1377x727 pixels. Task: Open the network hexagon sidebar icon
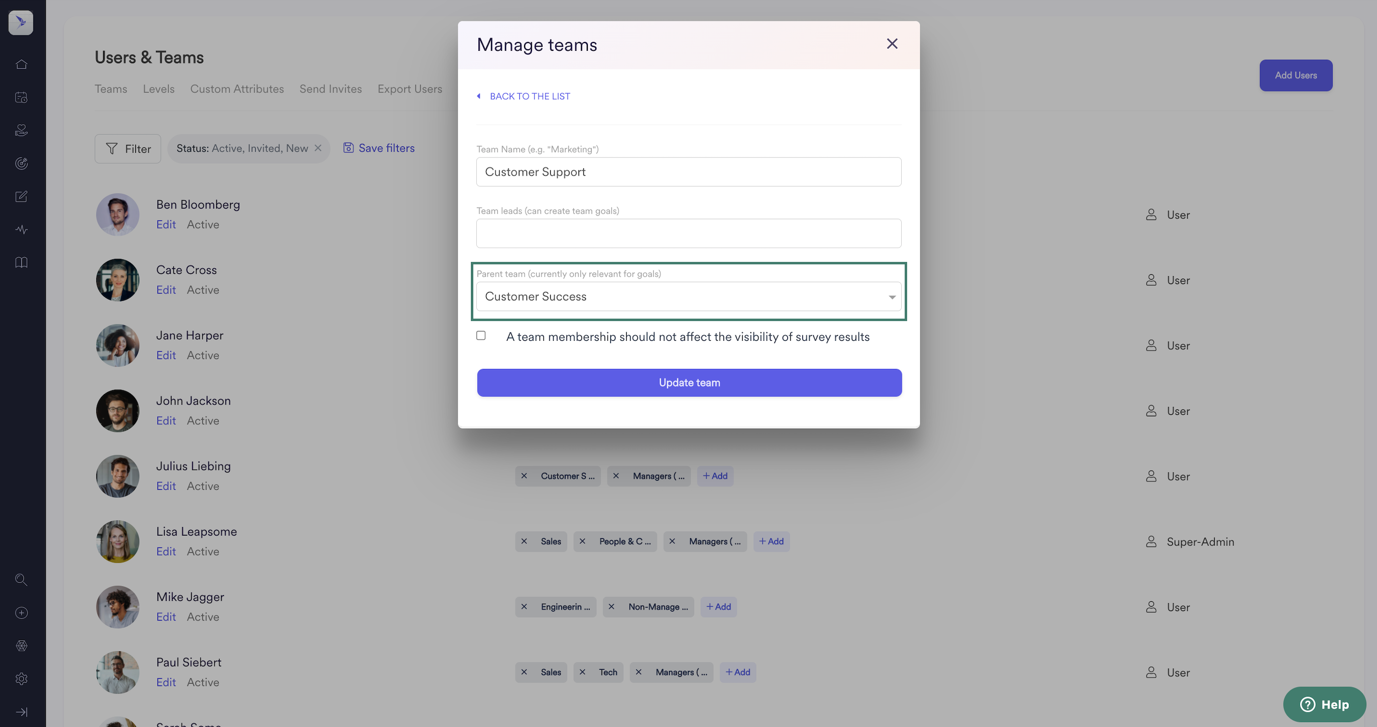21,646
